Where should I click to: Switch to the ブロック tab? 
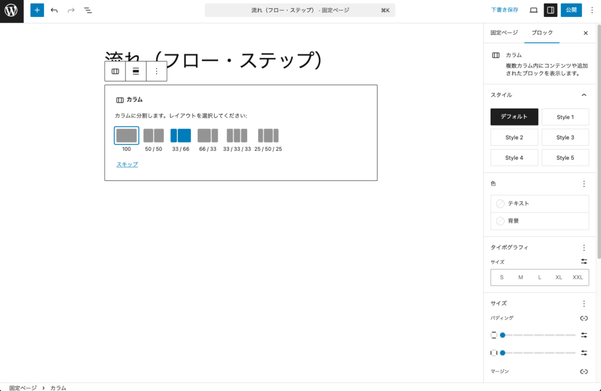542,33
